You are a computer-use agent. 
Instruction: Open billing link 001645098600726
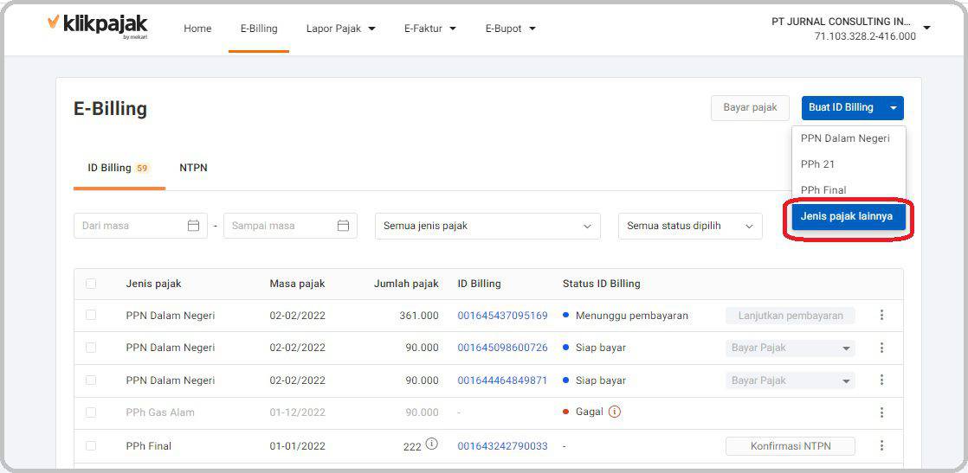coord(502,348)
